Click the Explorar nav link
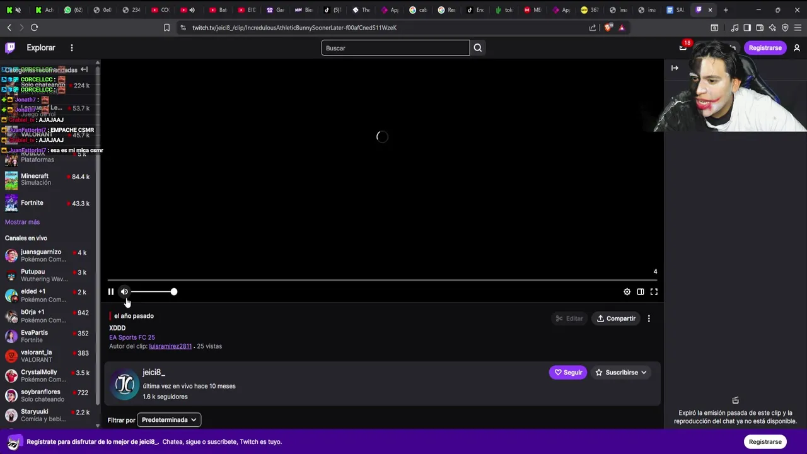 point(41,48)
